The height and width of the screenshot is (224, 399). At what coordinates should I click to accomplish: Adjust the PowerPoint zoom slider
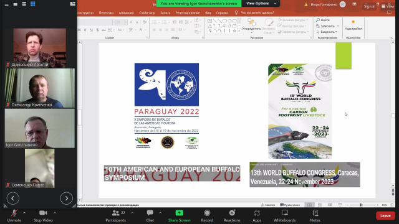click(x=361, y=205)
